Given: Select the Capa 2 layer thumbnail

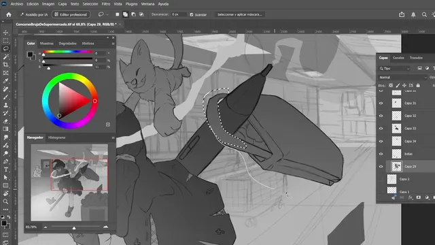Looking at the screenshot, I should [391, 179].
